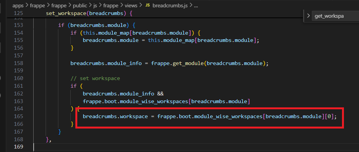
Task: Click "breadcrumbs.module_info &&" on line 162
Action: 123,94
